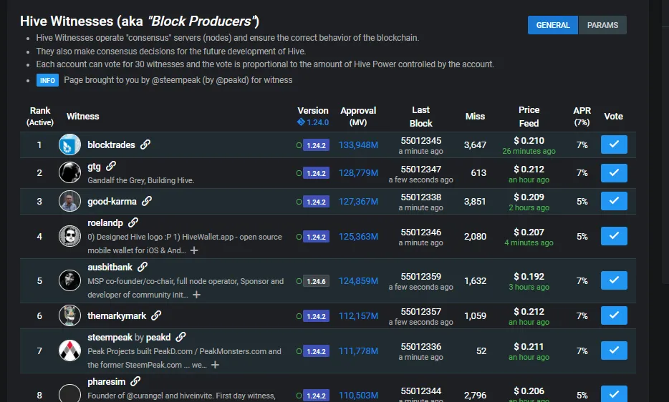
Task: Open blocktrades witness name link
Action: pos(111,145)
